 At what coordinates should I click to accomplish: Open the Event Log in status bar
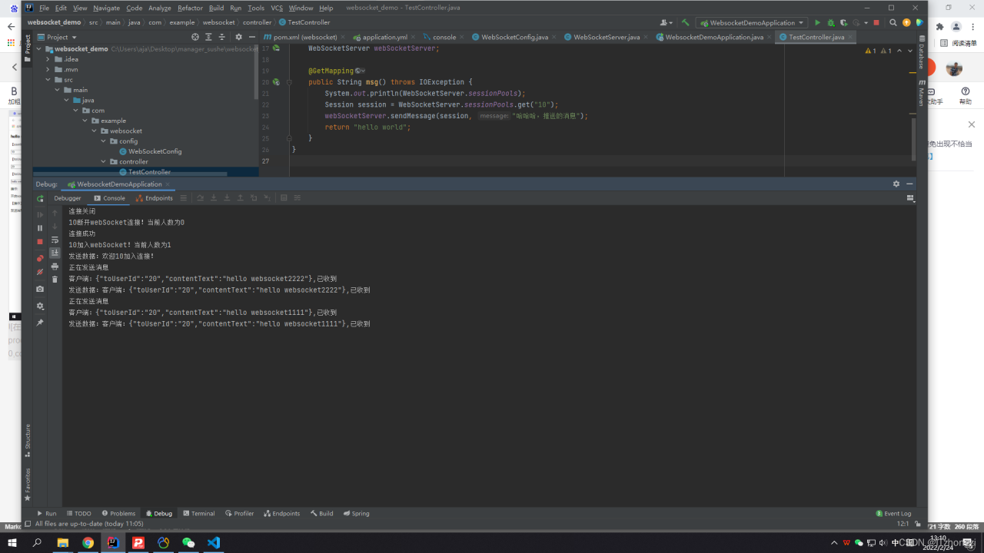893,513
